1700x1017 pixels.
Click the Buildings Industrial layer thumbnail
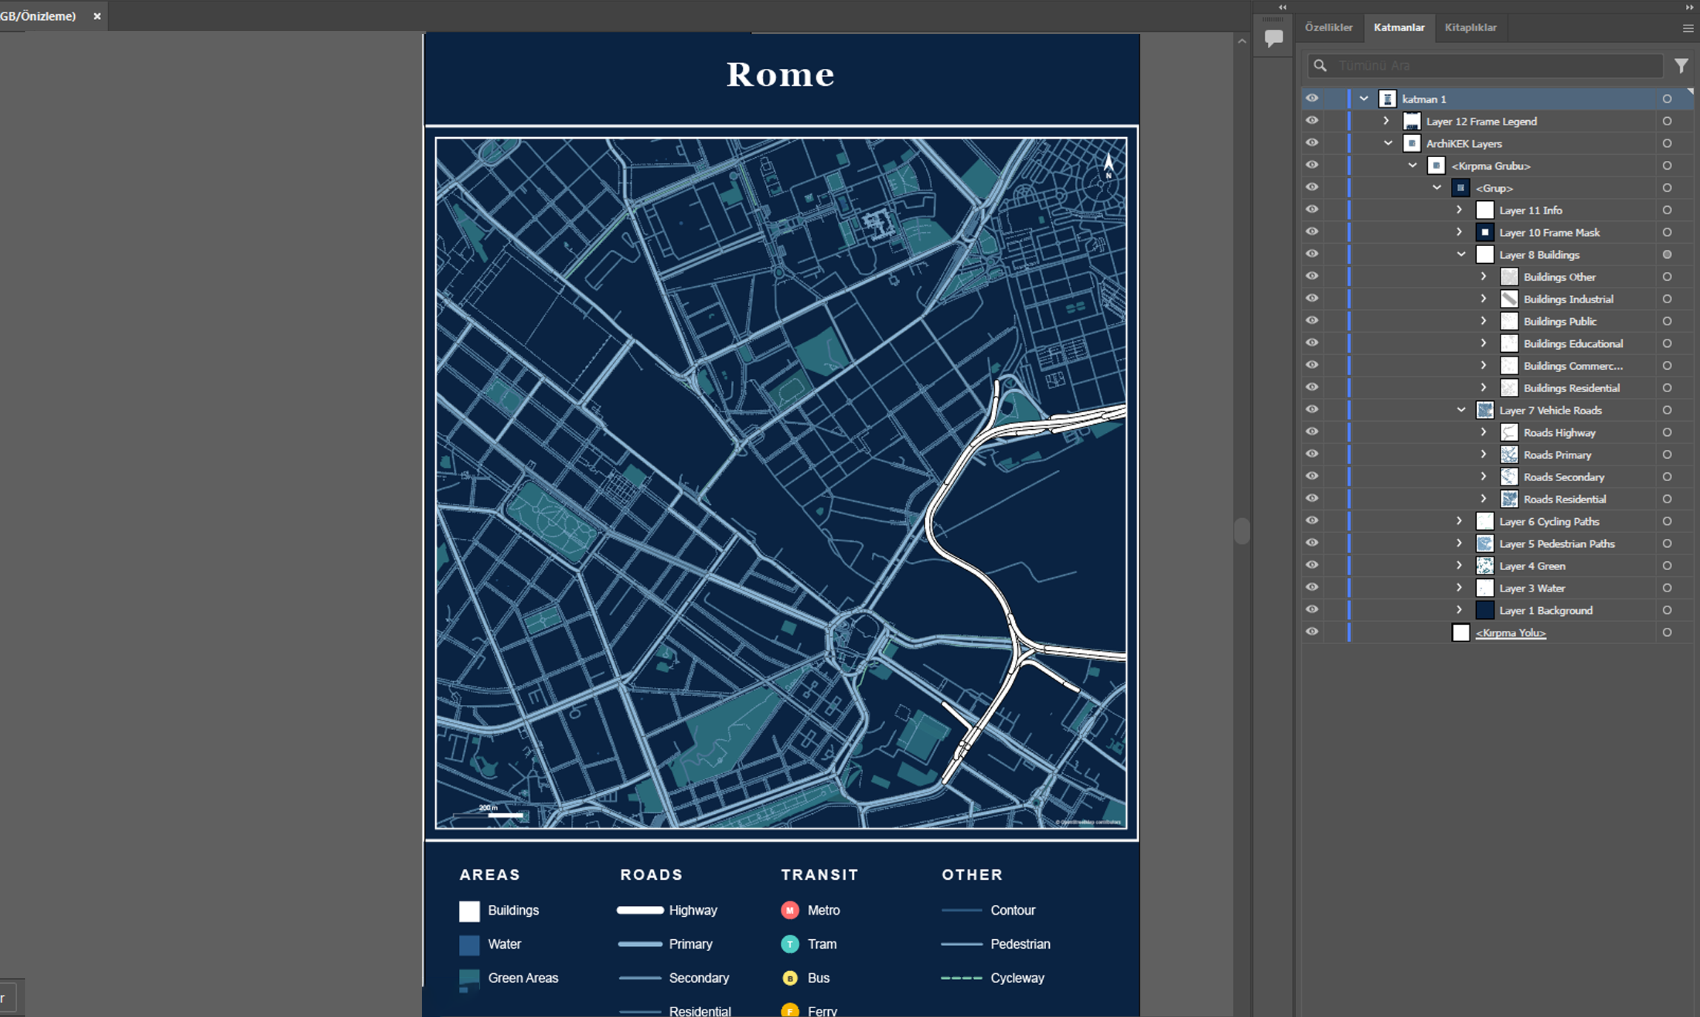pyautogui.click(x=1509, y=299)
